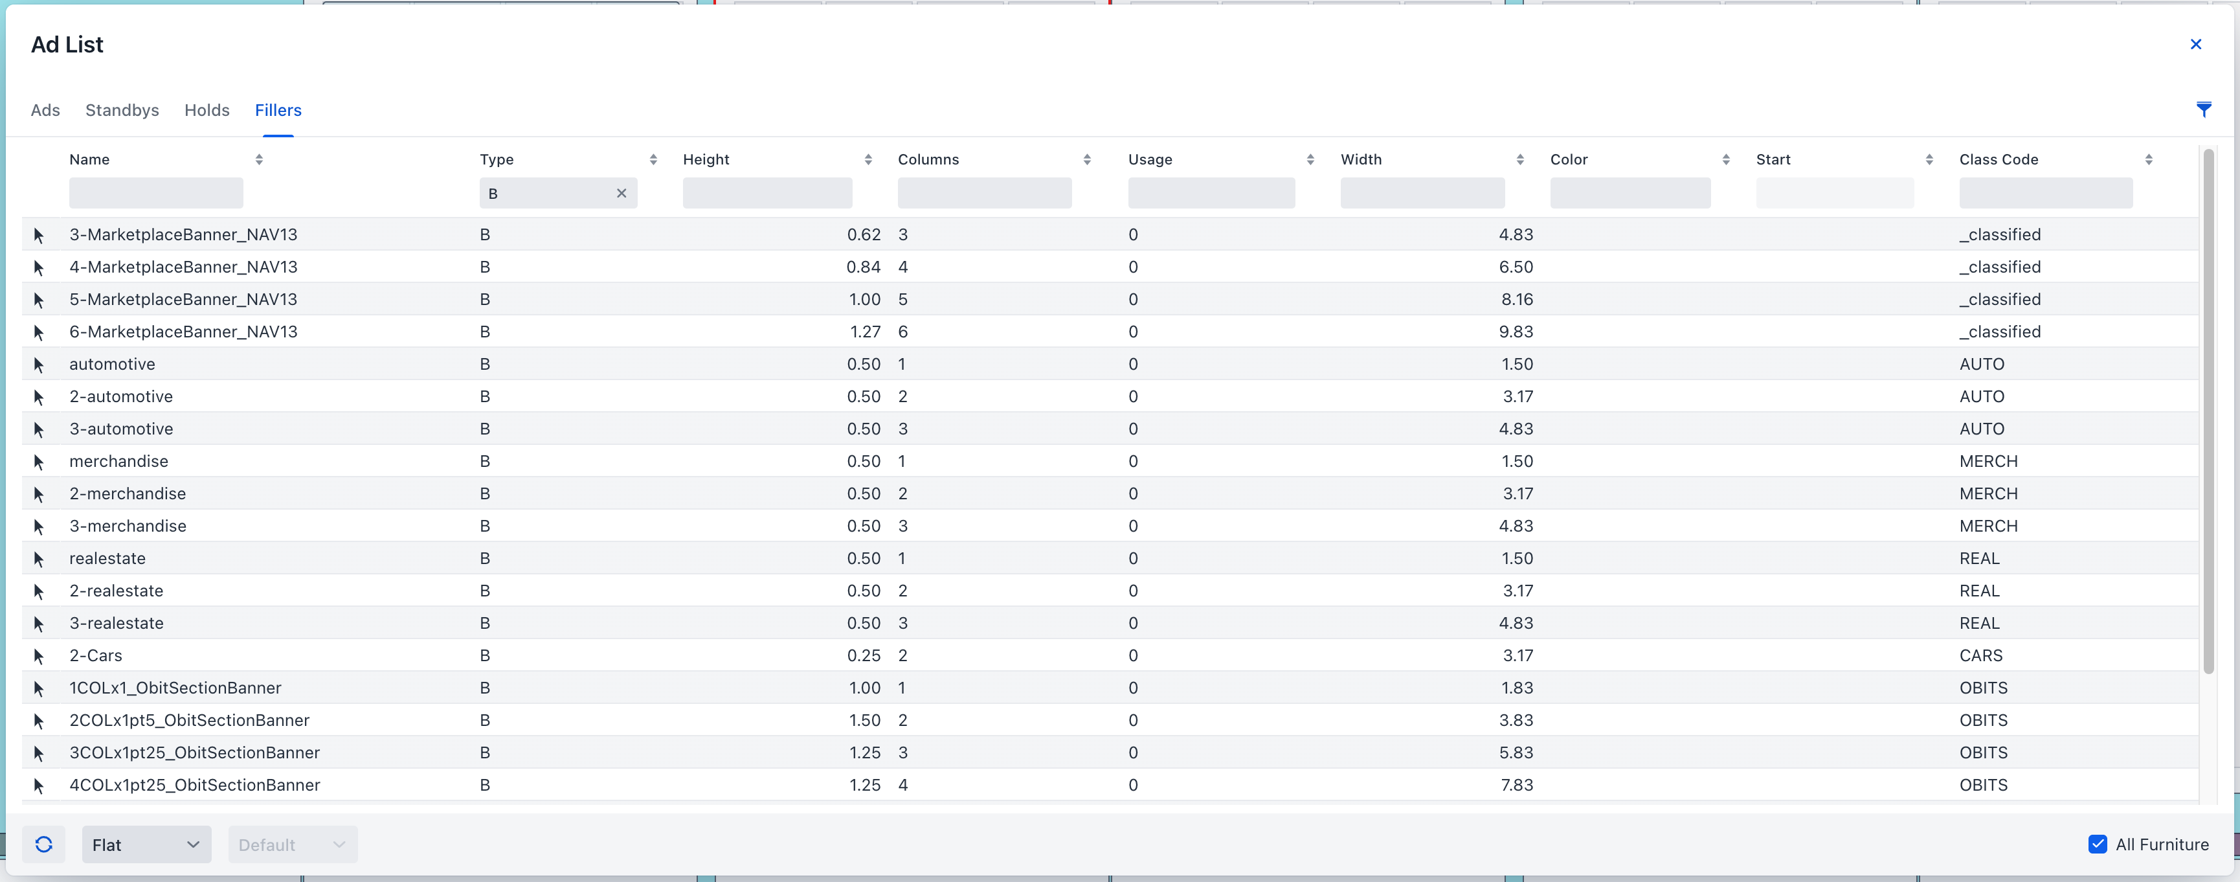Clear the Type filter with X icon
The height and width of the screenshot is (882, 2240).
(x=621, y=193)
